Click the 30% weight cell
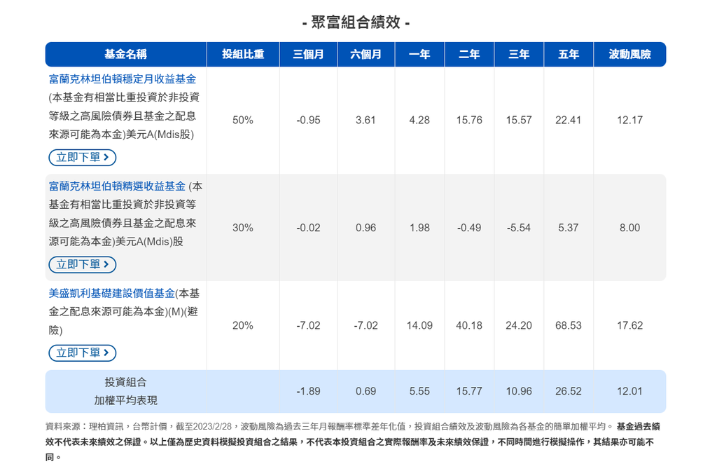The height and width of the screenshot is (471, 717). [x=243, y=228]
